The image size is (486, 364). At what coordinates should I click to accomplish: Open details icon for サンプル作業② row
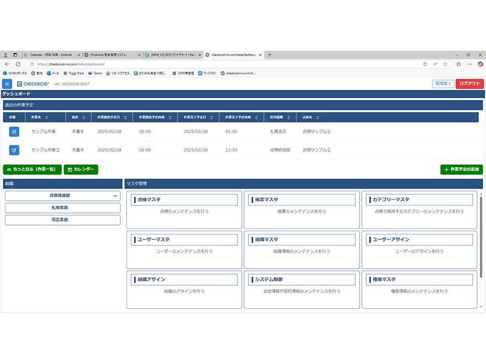pos(14,150)
